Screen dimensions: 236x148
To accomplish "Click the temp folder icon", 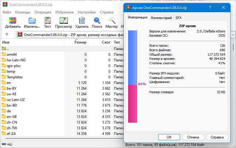I will (4, 71).
